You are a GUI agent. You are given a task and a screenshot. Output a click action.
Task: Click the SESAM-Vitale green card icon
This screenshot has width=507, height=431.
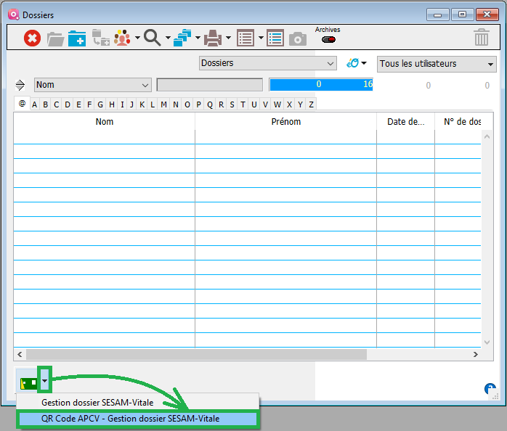click(28, 381)
